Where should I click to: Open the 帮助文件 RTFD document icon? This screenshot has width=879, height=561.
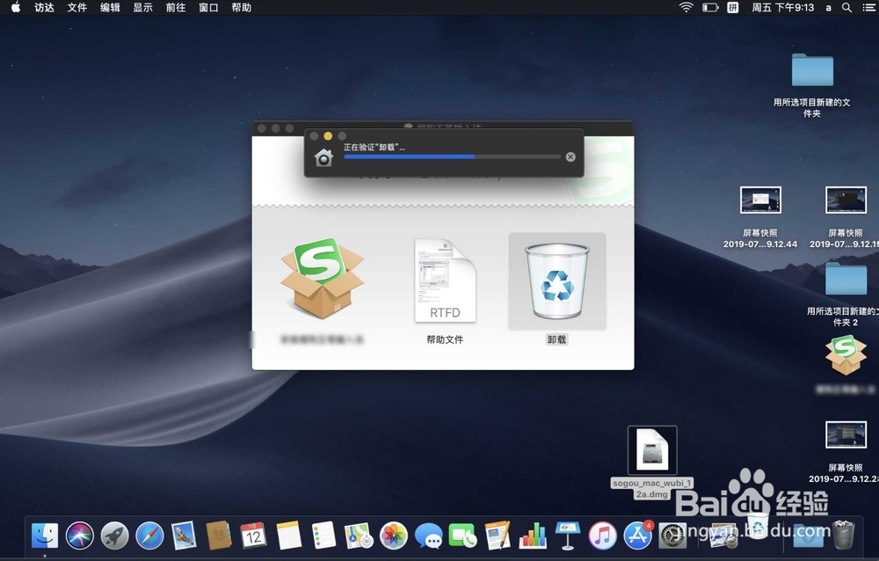tap(445, 280)
